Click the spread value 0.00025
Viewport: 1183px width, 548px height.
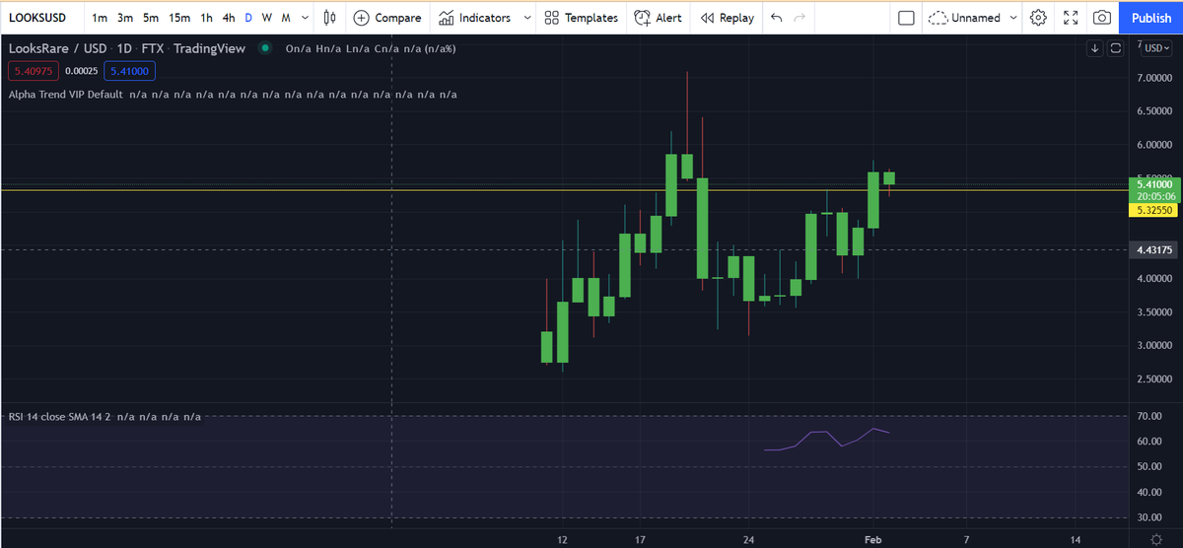coord(81,71)
